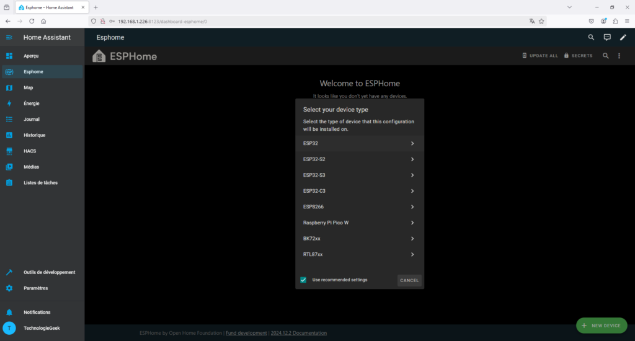This screenshot has width=635, height=341.
Task: Collapse the Home Assistant sidebar menu icon
Action: point(9,37)
